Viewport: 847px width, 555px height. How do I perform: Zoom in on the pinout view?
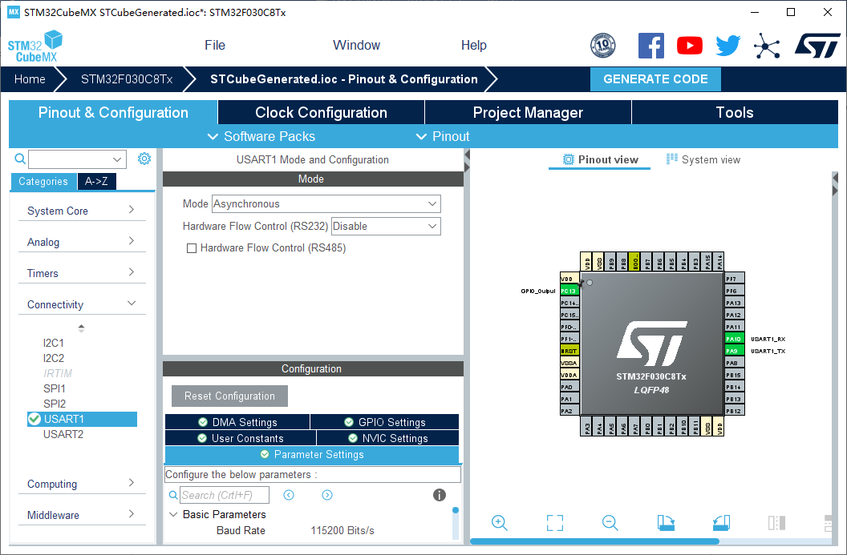click(499, 523)
